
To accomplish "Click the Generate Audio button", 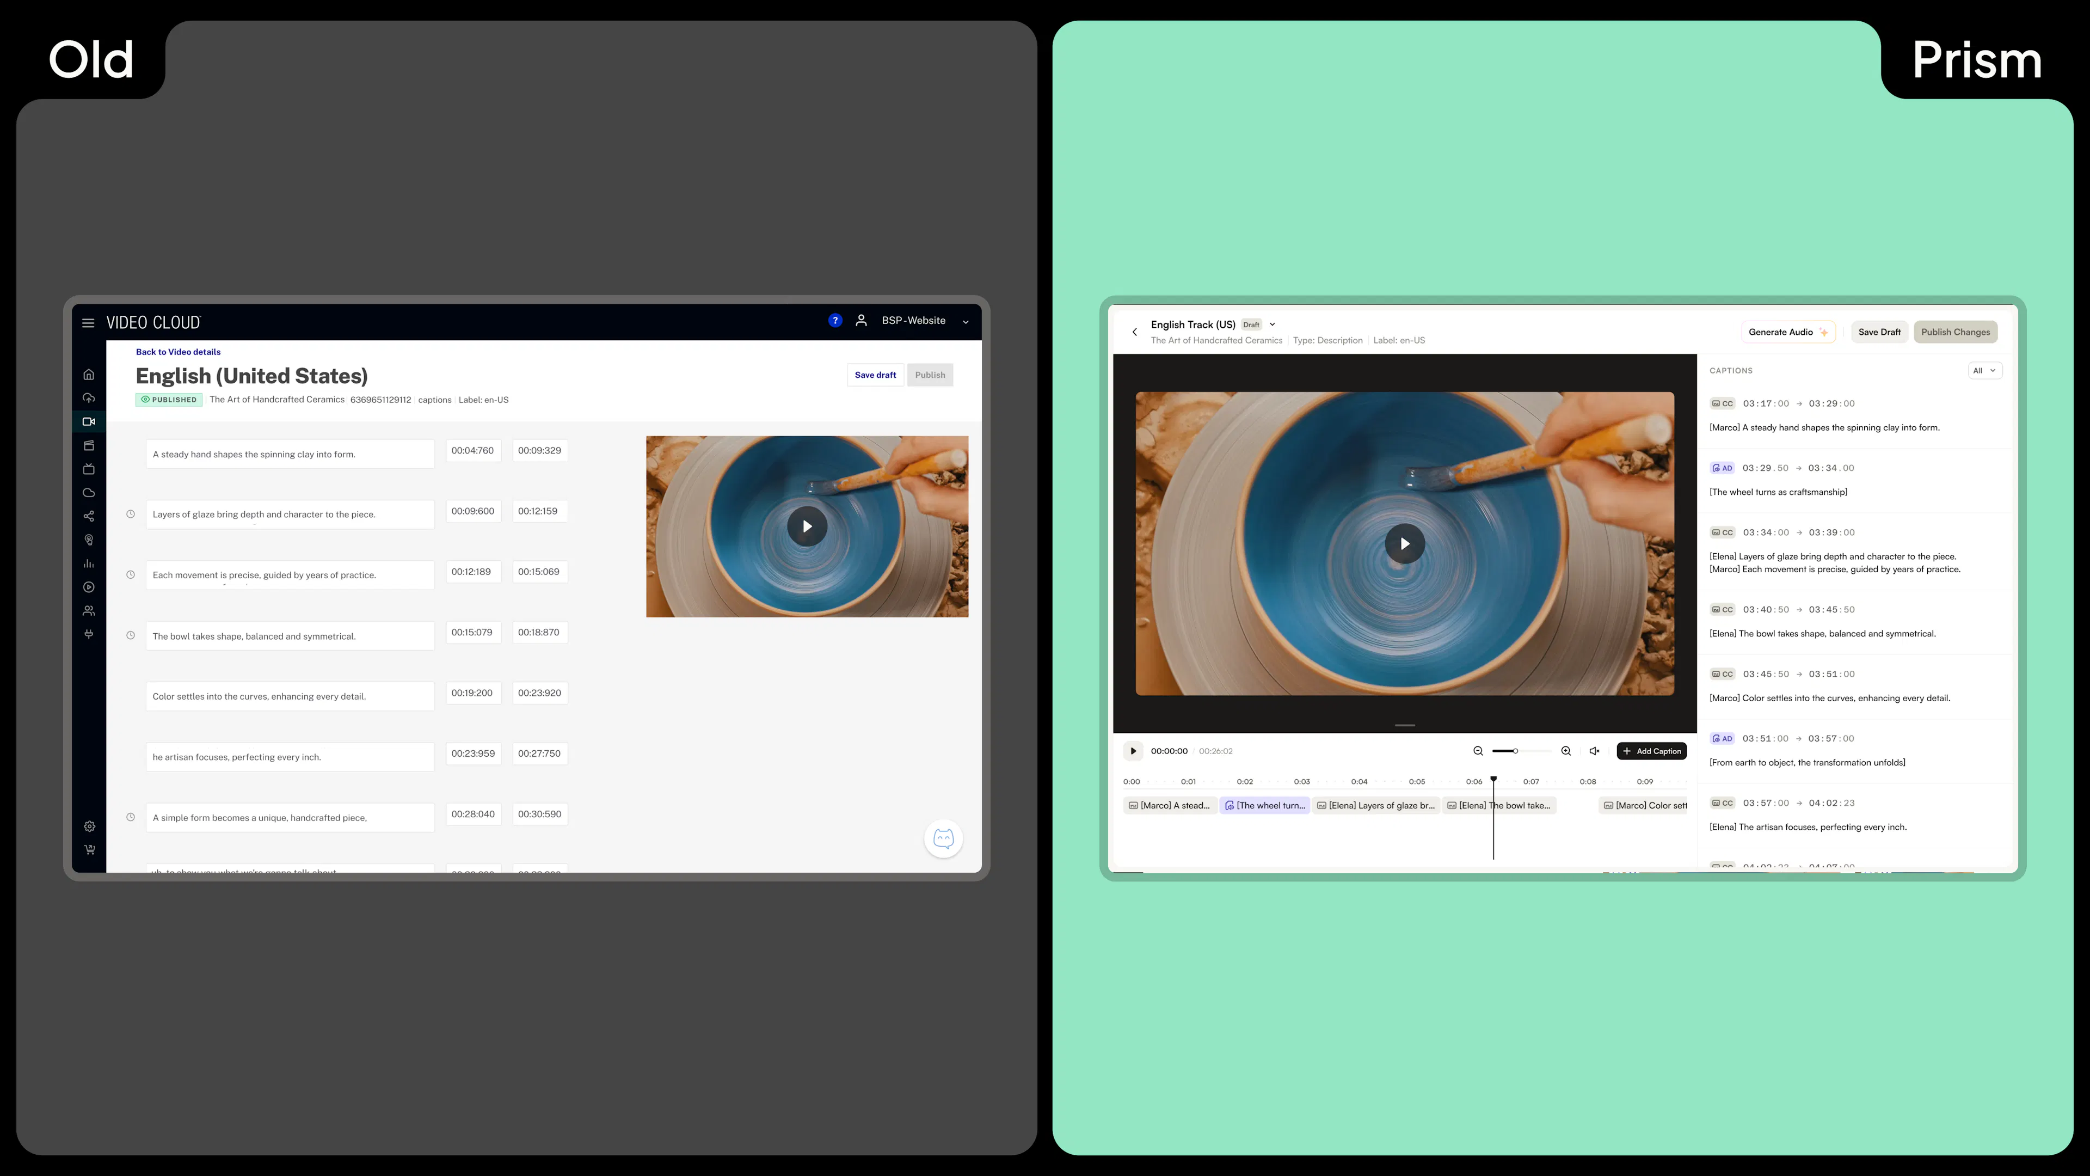I will point(1788,332).
